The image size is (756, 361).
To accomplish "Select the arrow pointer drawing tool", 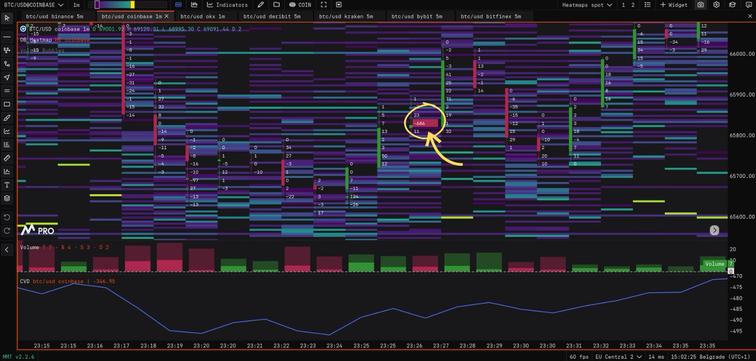I will click(x=7, y=77).
